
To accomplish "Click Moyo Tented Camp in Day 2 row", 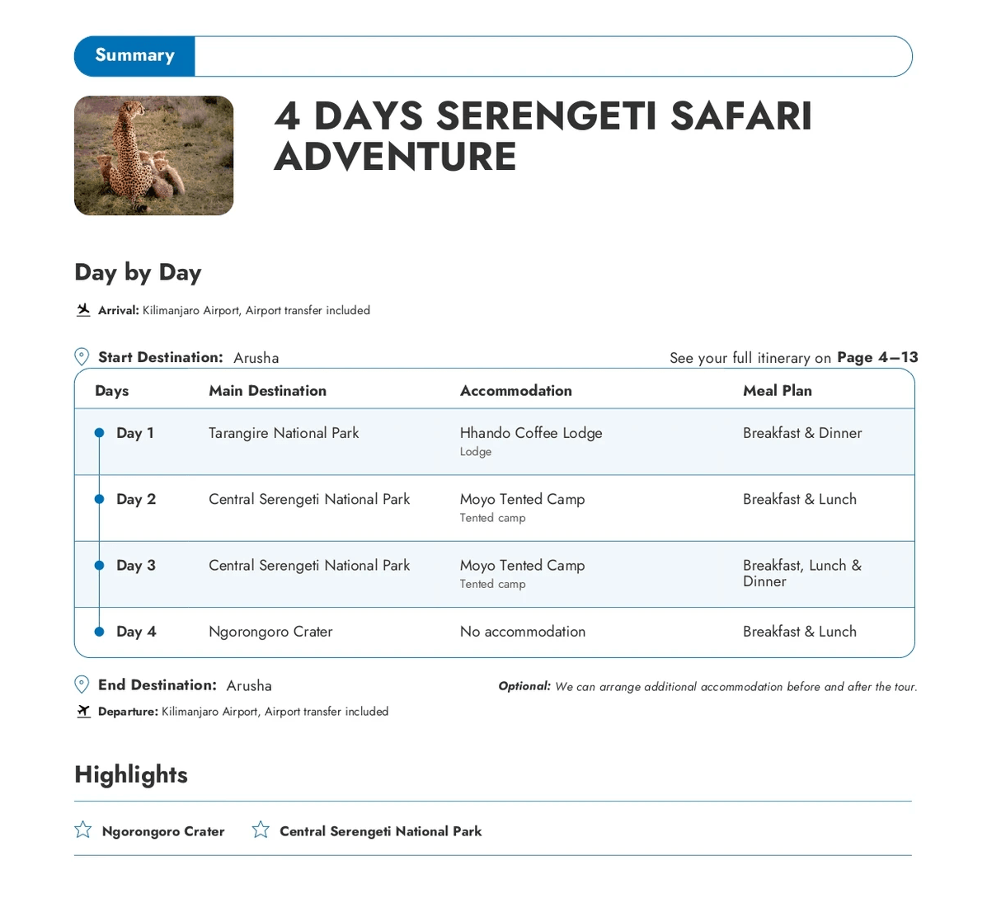I will [522, 499].
